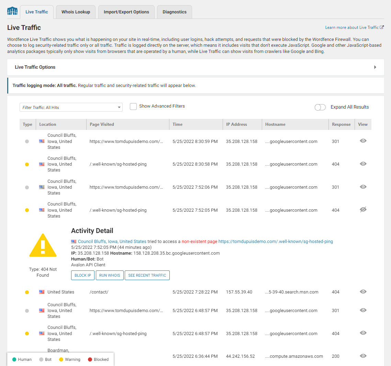Image resolution: width=391 pixels, height=366 pixels.
Task: Open the tomdupuisdemo.com sg-hosted-ping URL link
Action: point(276,242)
